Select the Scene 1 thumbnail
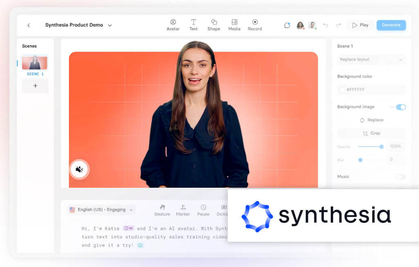 (x=35, y=63)
